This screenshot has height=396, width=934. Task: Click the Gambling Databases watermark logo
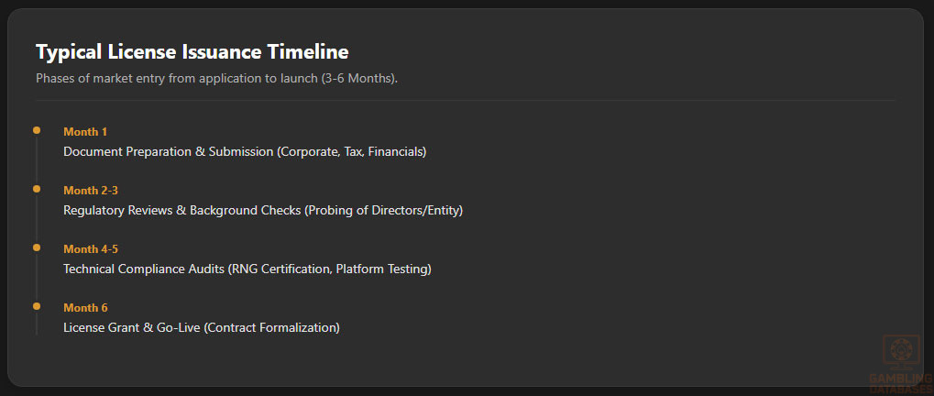click(x=900, y=353)
